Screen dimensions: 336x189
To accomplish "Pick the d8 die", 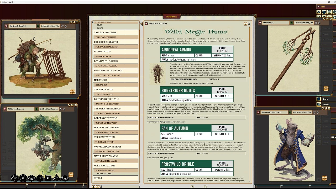I will point(40,178).
